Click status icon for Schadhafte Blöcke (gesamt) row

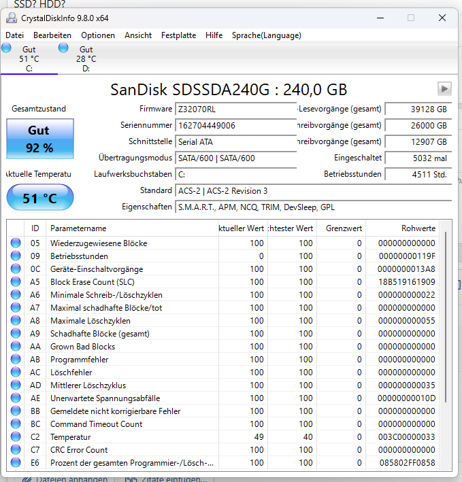(x=16, y=333)
